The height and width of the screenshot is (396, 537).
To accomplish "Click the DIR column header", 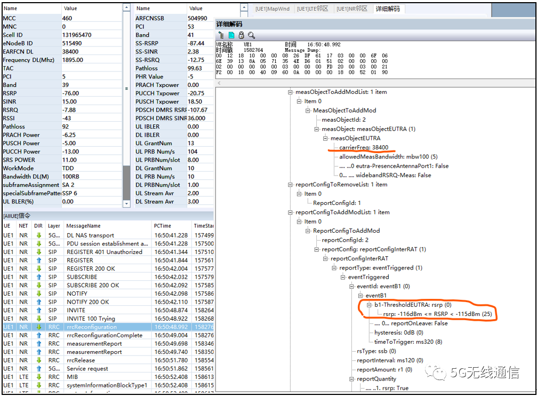I will coord(38,226).
